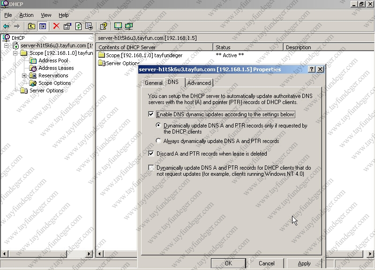Image resolution: width=375 pixels, height=270 pixels.
Task: Toggle Enable DNS dynamic updates checkbox
Action: 151,114
